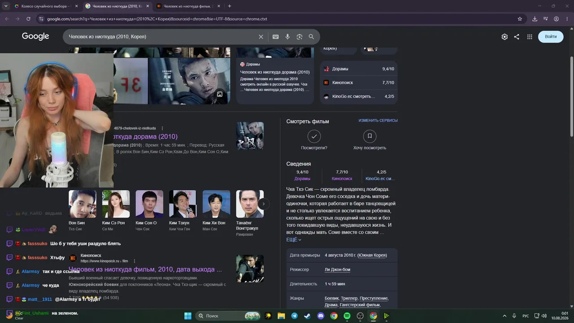Click the Войти sign-in button
The height and width of the screenshot is (323, 574).
tap(551, 37)
